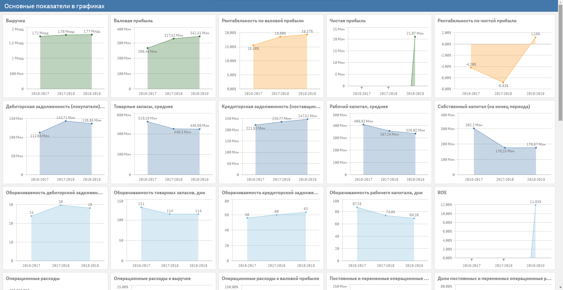Image resolution: width=563 pixels, height=290 pixels.
Task: Select the 1,19% data point in net profit margin chart
Action: click(535, 37)
